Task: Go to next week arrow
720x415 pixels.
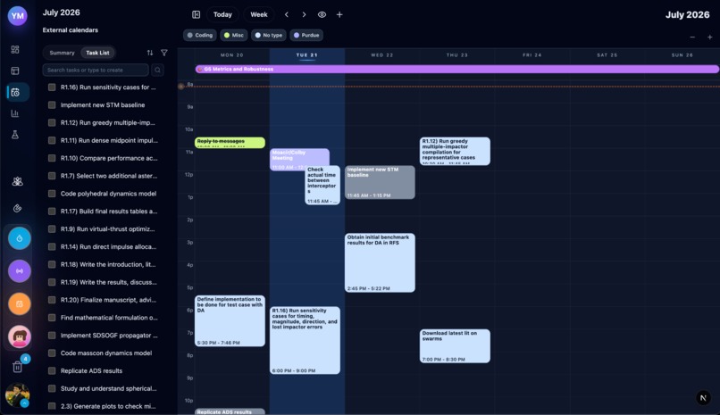Action: 304,14
